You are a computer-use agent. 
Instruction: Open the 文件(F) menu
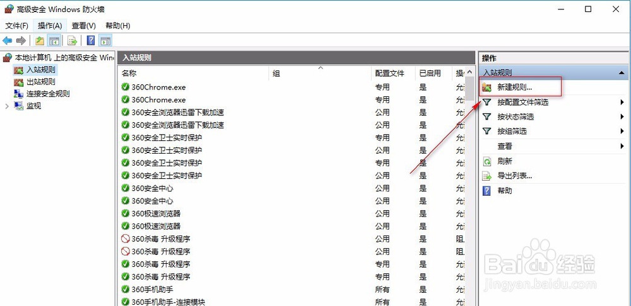coord(17,26)
